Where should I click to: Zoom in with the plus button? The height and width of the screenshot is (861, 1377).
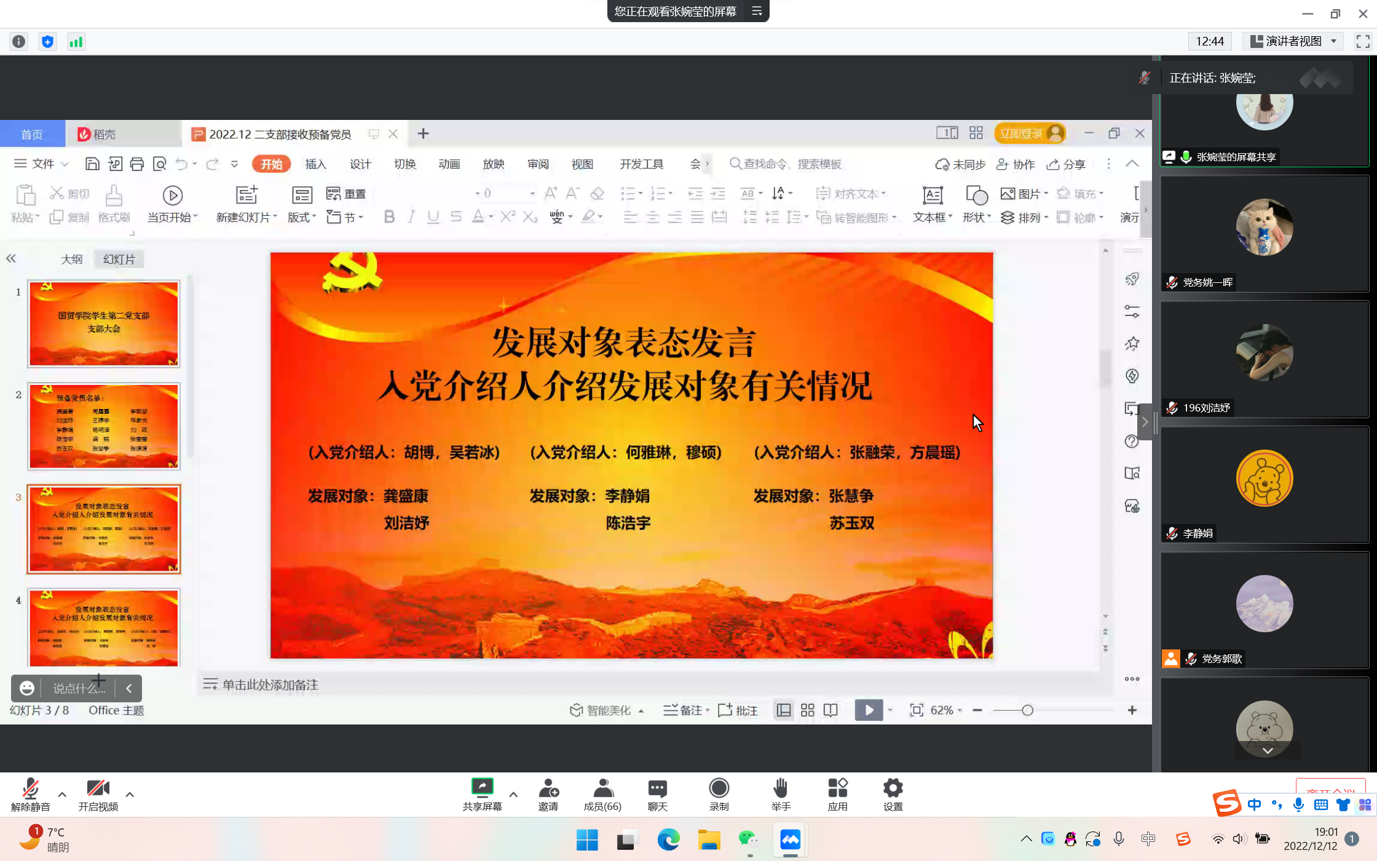tap(1132, 710)
